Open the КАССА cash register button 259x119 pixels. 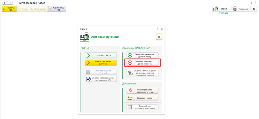pos(221,9)
